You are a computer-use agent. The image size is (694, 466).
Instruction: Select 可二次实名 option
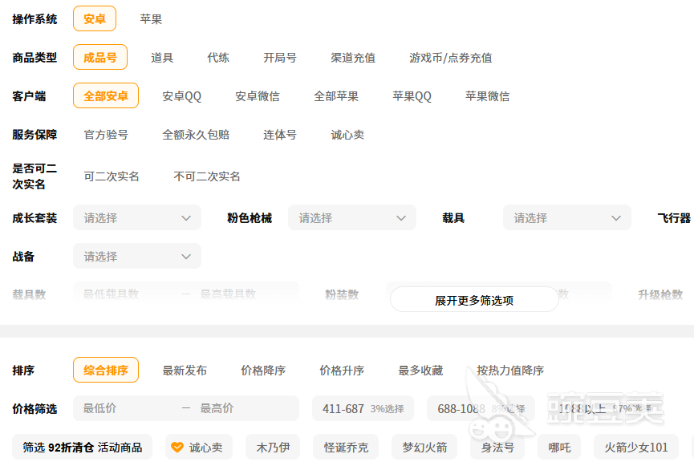click(112, 176)
